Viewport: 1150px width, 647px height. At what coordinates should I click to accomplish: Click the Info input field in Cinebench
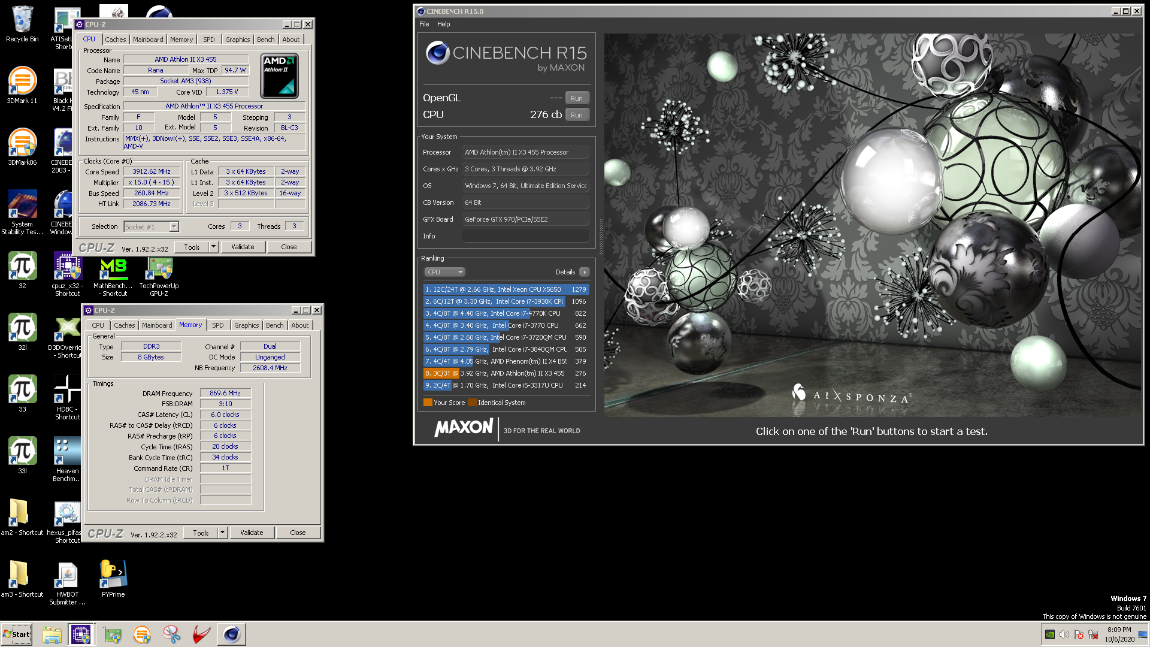[x=525, y=236]
